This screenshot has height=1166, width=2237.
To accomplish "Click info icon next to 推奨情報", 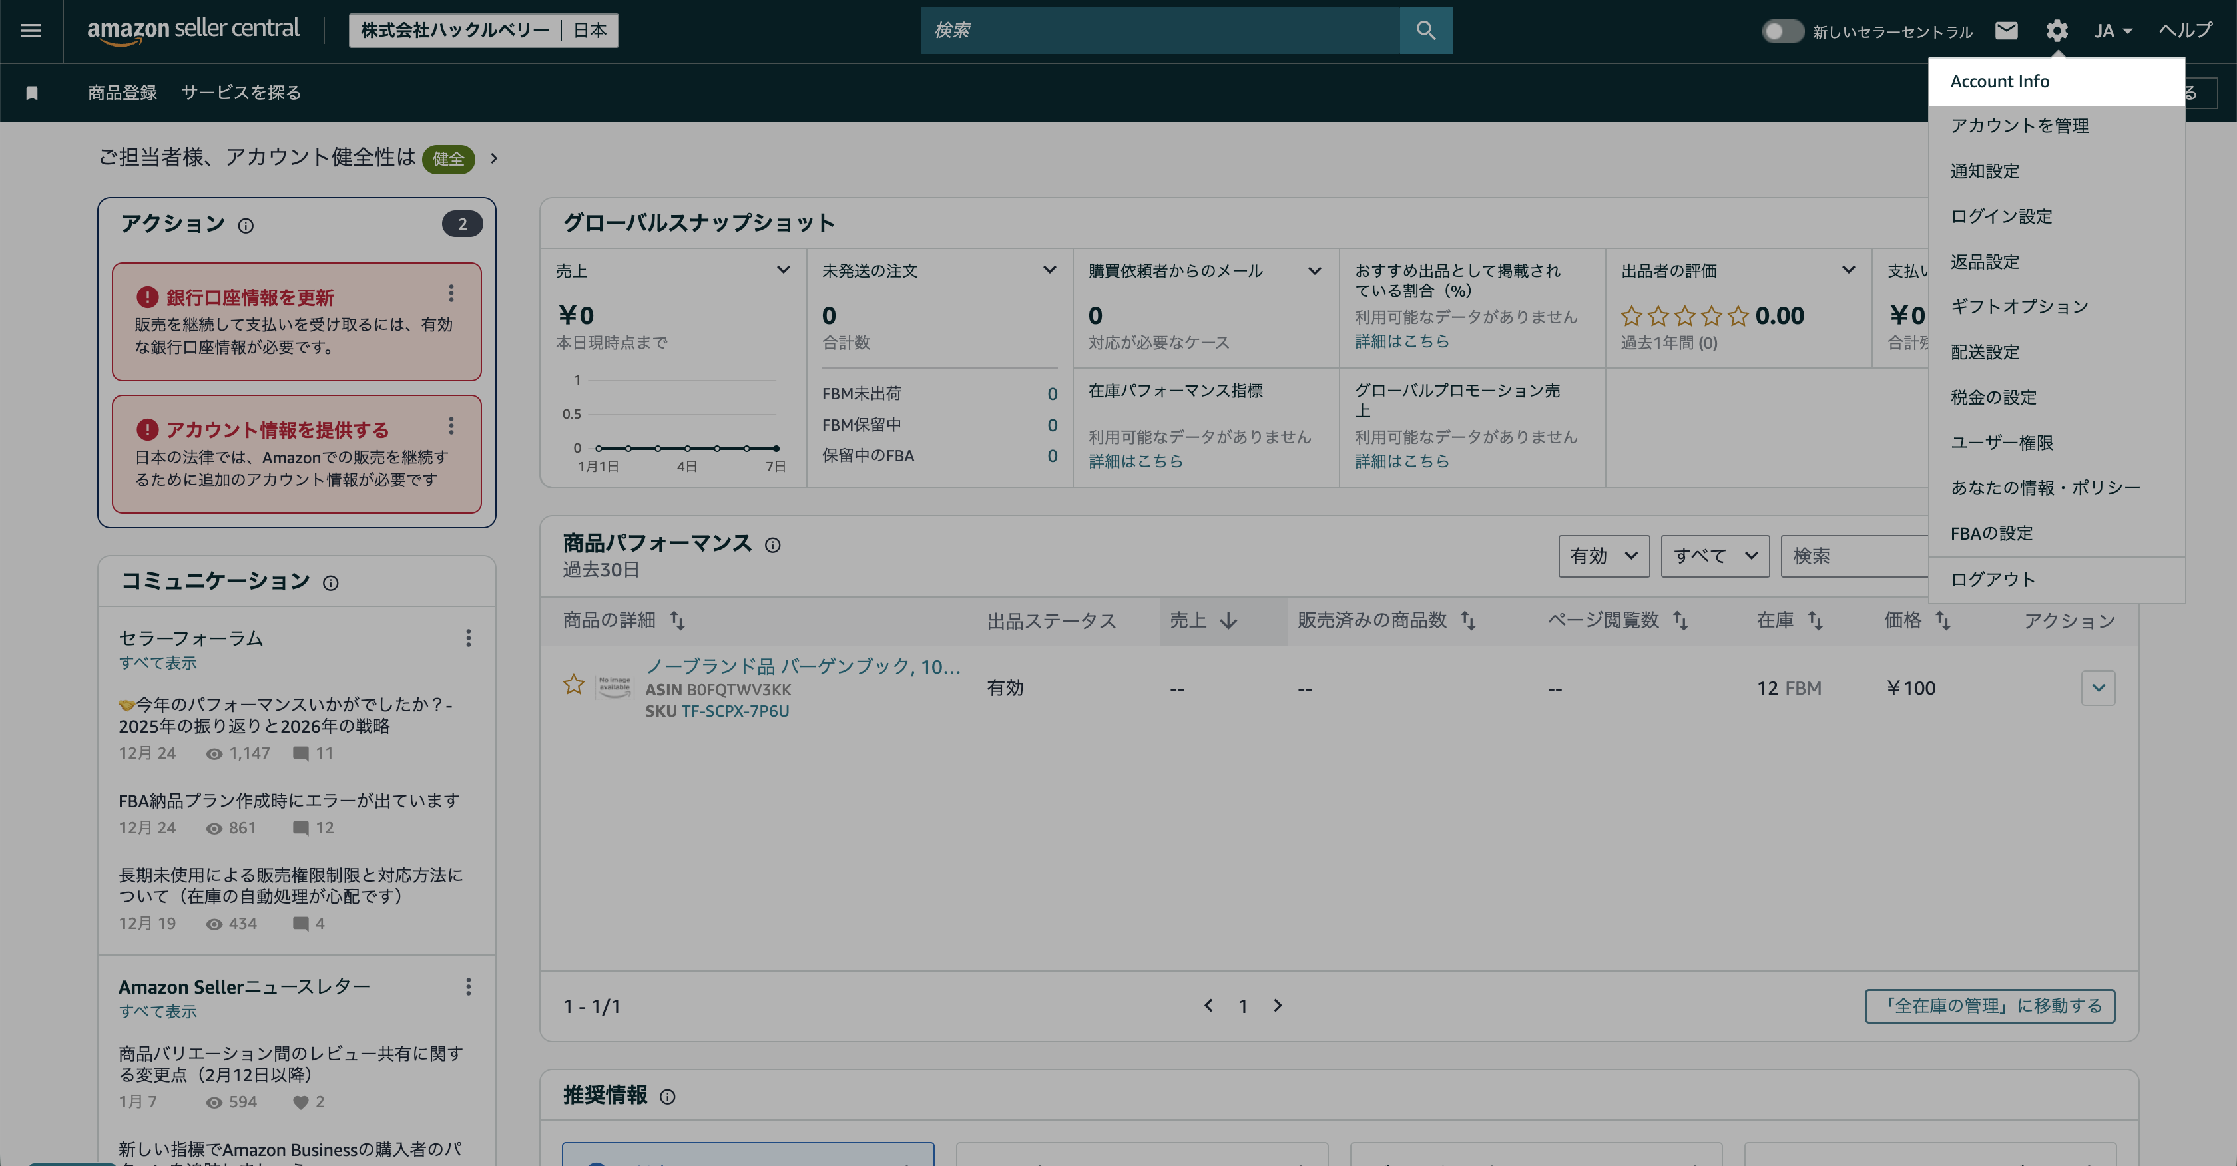I will [x=667, y=1097].
